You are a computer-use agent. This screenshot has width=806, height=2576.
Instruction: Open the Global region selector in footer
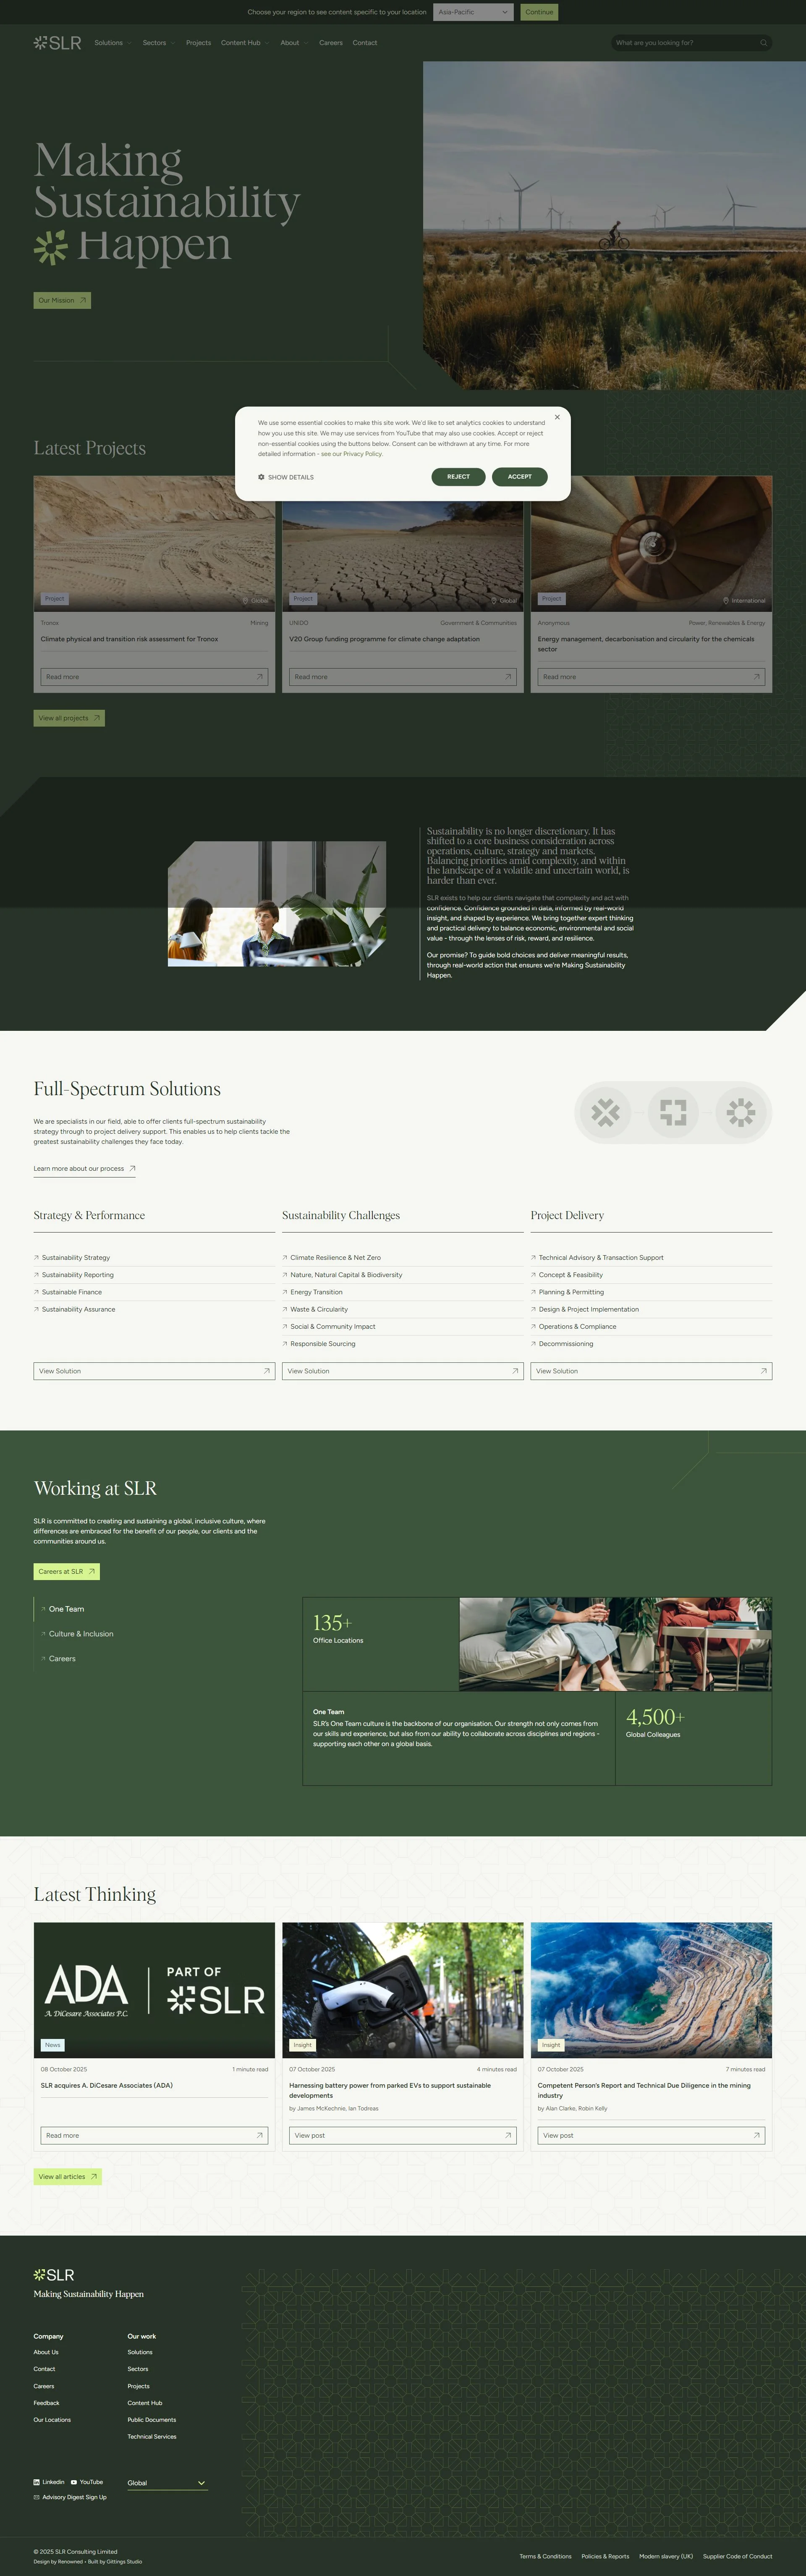point(167,2483)
